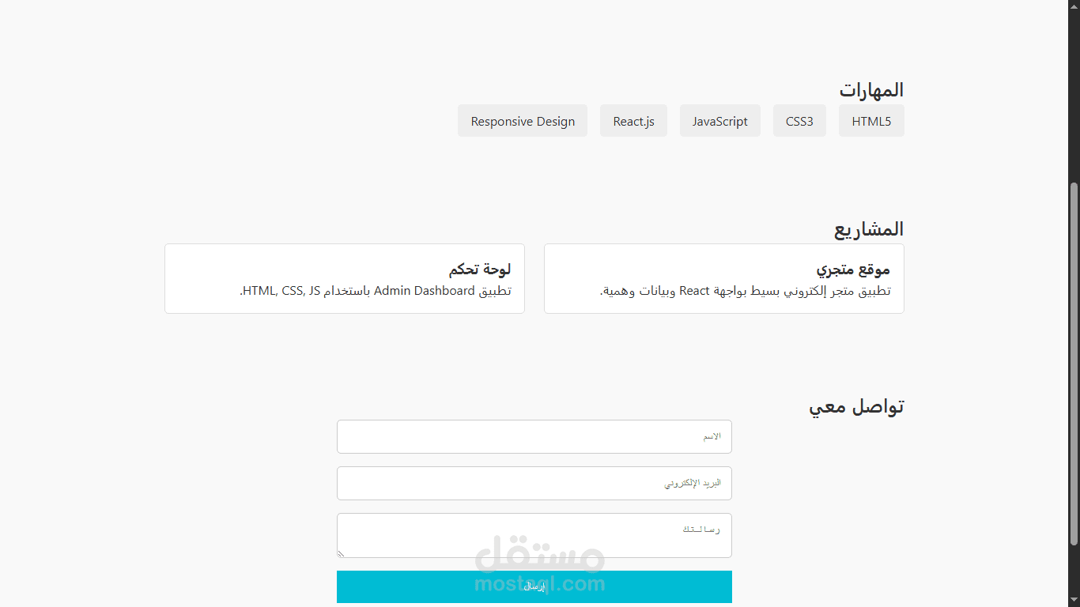Click the page's vertical scrollbar thumb
This screenshot has height=607, width=1080.
[1074, 364]
